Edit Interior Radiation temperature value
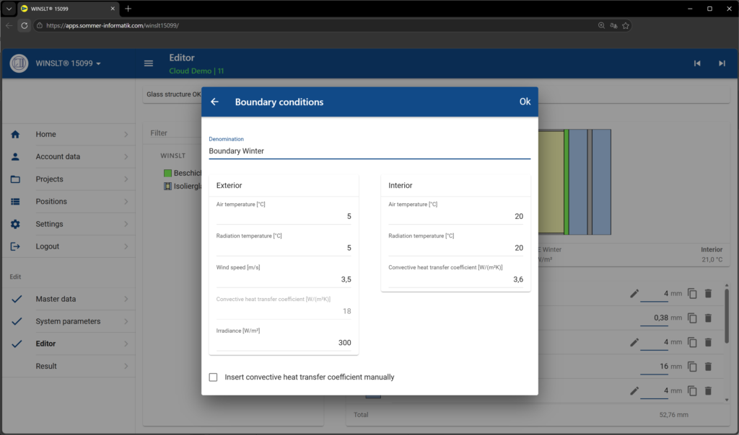The width and height of the screenshot is (739, 435). coord(456,248)
